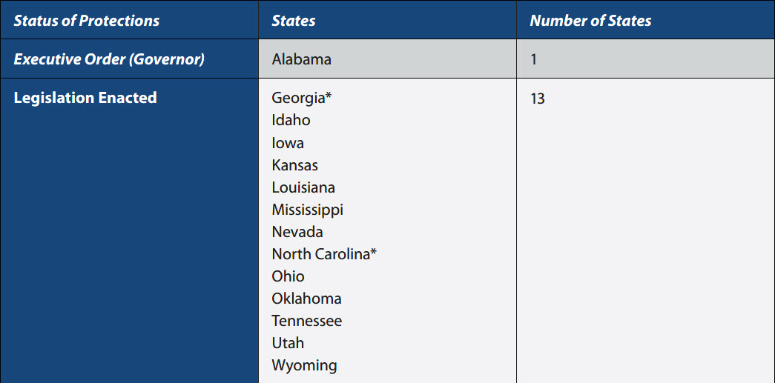Viewport: 775px width, 383px height.
Task: Select Georgia* in the states list
Action: pyautogui.click(x=300, y=98)
